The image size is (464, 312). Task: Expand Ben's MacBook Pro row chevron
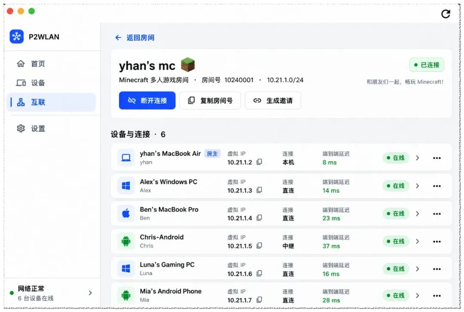coord(418,214)
